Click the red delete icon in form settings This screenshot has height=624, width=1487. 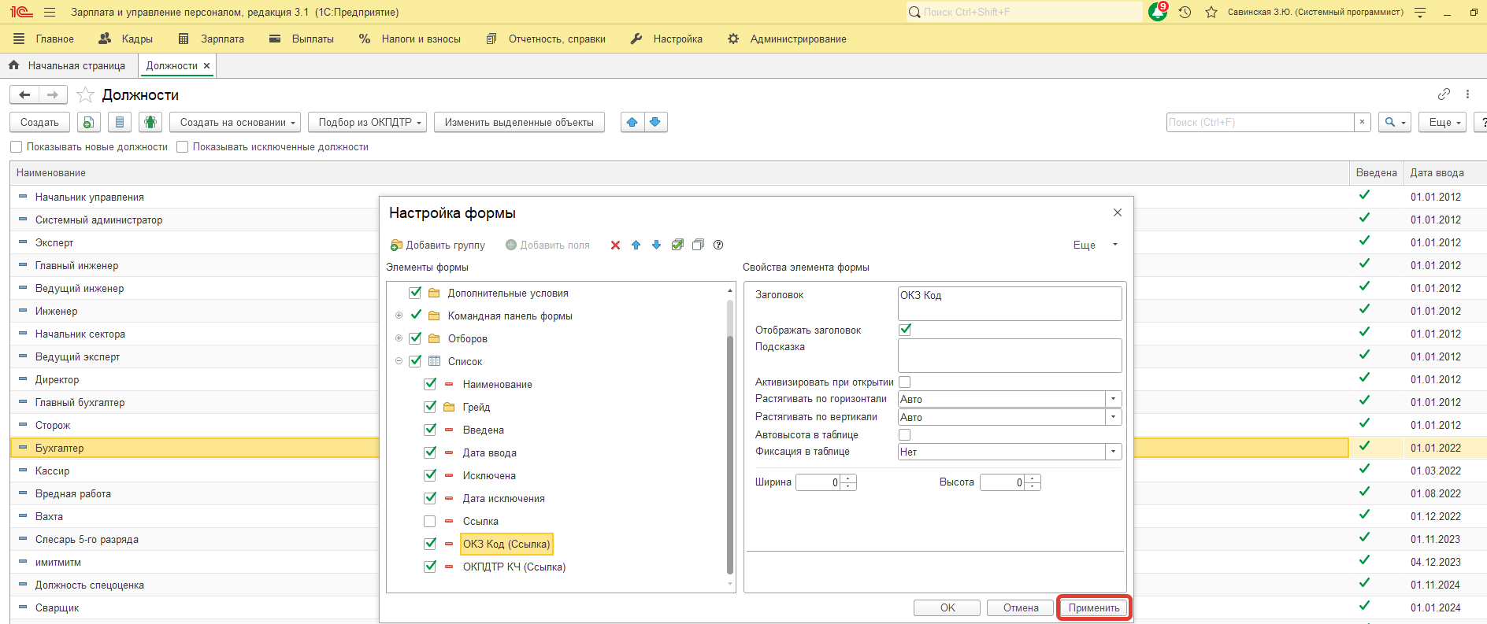pyautogui.click(x=615, y=246)
